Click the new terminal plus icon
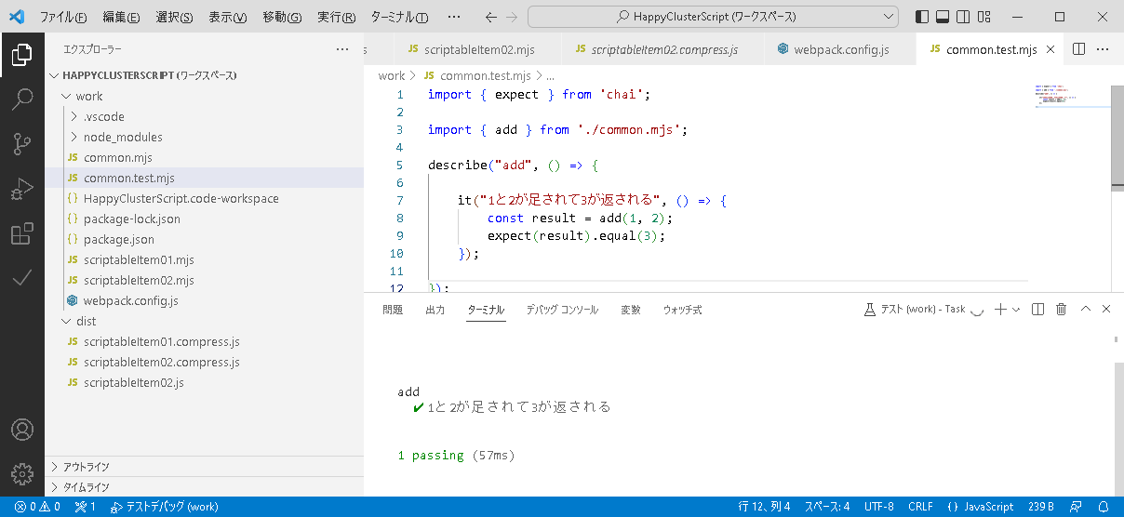 point(999,310)
